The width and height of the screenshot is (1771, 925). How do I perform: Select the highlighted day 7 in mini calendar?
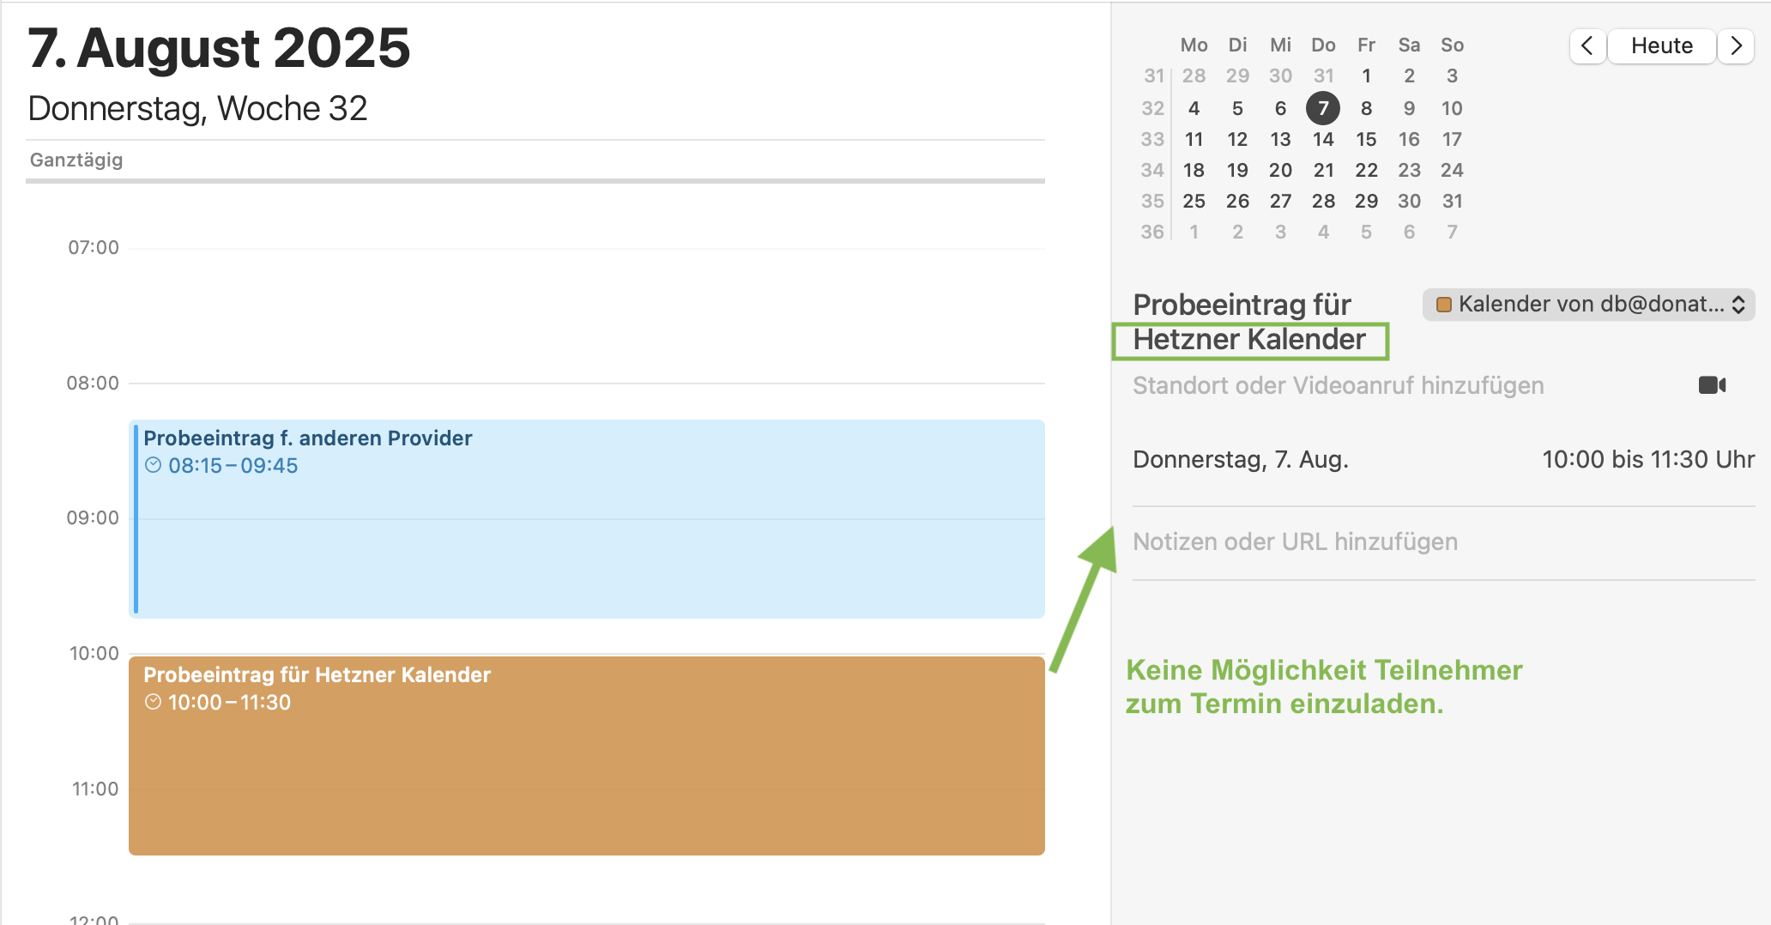tap(1323, 108)
